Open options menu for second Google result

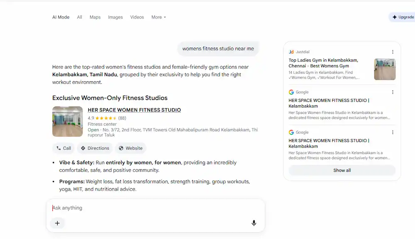click(393, 132)
